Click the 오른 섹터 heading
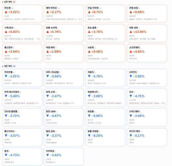The image size is (172, 166). pos(8,2)
